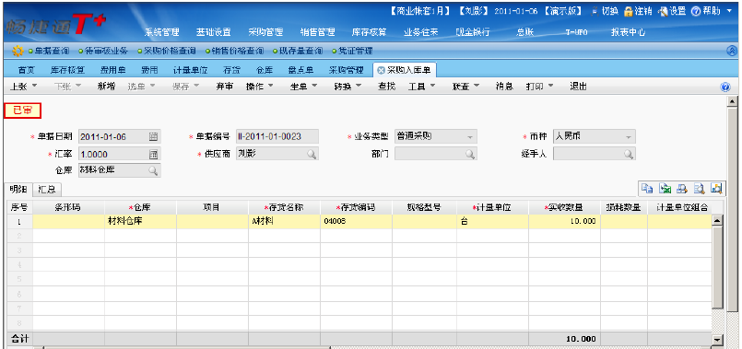The width and height of the screenshot is (742, 349).
Task: Click the magnifier preview icon above grid
Action: (x=699, y=188)
